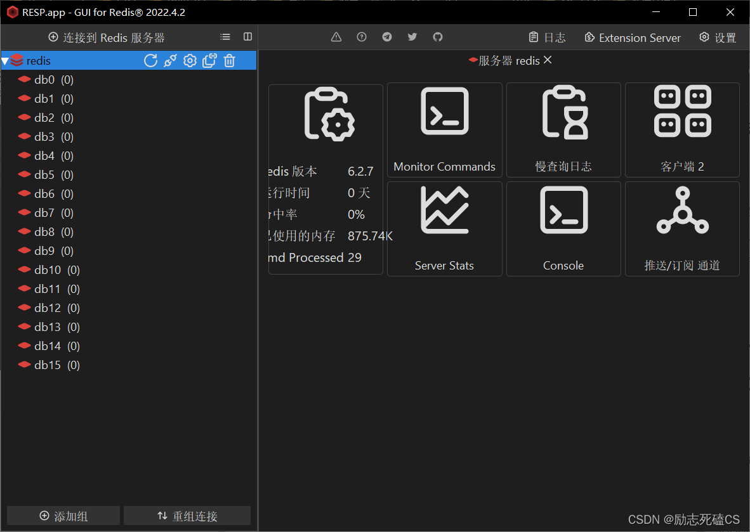Image resolution: width=750 pixels, height=532 pixels.
Task: Open the help question mark icon
Action: pos(362,37)
